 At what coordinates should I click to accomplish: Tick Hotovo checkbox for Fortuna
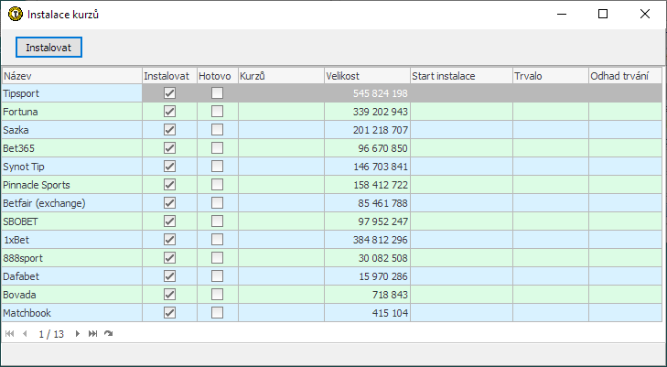tap(218, 112)
